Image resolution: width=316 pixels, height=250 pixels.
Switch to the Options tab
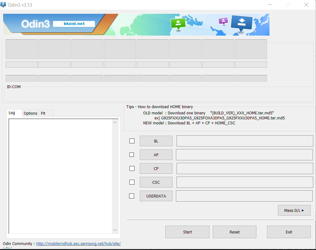coord(31,113)
